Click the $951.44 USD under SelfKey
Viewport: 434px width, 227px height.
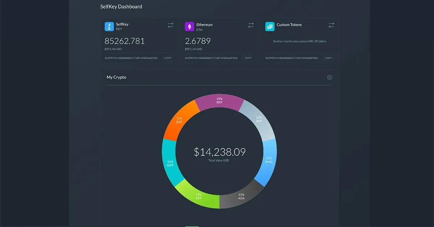113,49
